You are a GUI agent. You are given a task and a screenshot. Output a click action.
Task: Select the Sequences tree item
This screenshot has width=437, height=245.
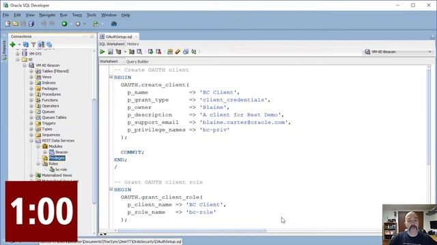pos(51,135)
